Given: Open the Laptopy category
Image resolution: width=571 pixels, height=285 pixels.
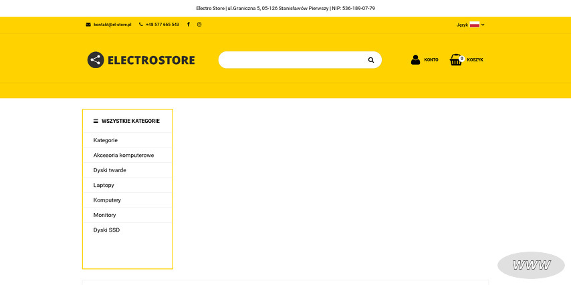Looking at the screenshot, I should click(104, 185).
